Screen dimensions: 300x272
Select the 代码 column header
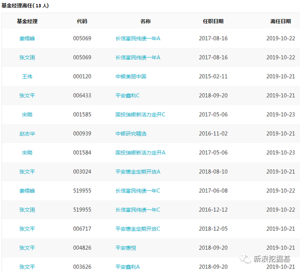82,21
